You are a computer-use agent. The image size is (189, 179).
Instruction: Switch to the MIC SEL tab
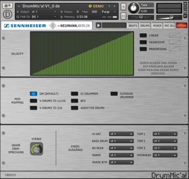click(169, 26)
